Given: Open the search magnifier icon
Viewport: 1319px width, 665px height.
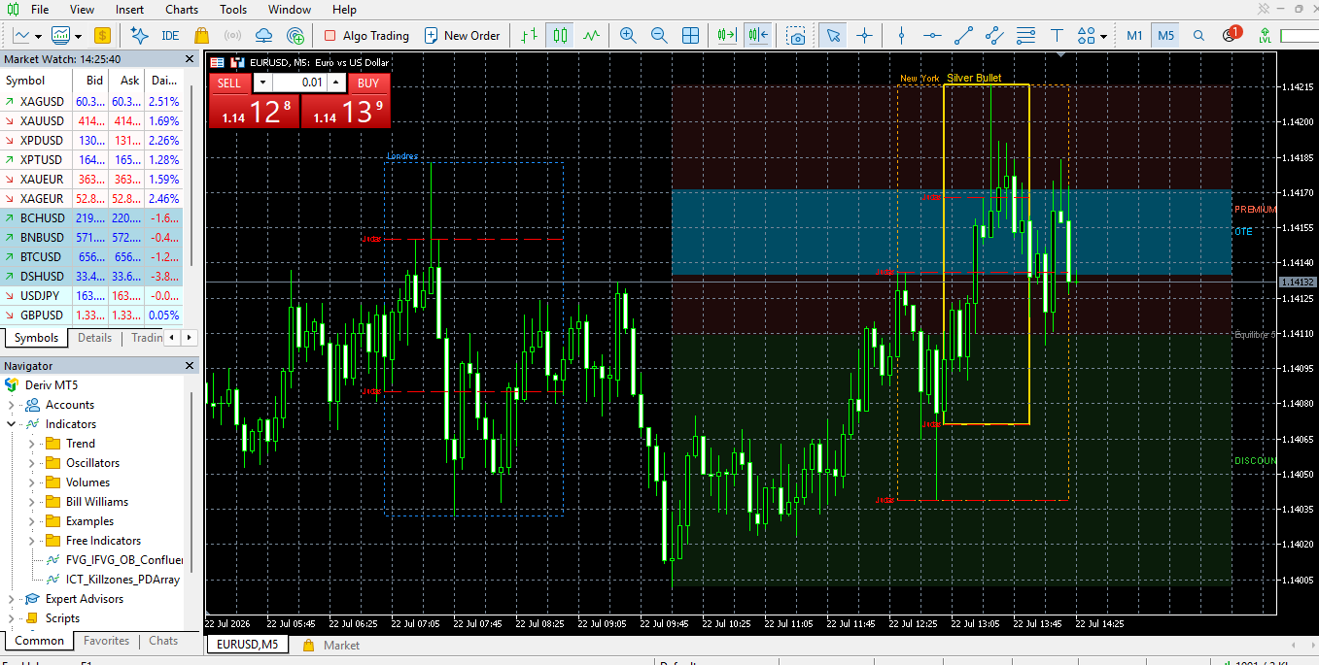Looking at the screenshot, I should tap(1198, 36).
